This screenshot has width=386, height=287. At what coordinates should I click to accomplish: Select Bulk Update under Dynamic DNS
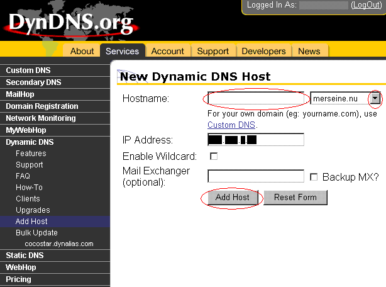[x=36, y=233]
